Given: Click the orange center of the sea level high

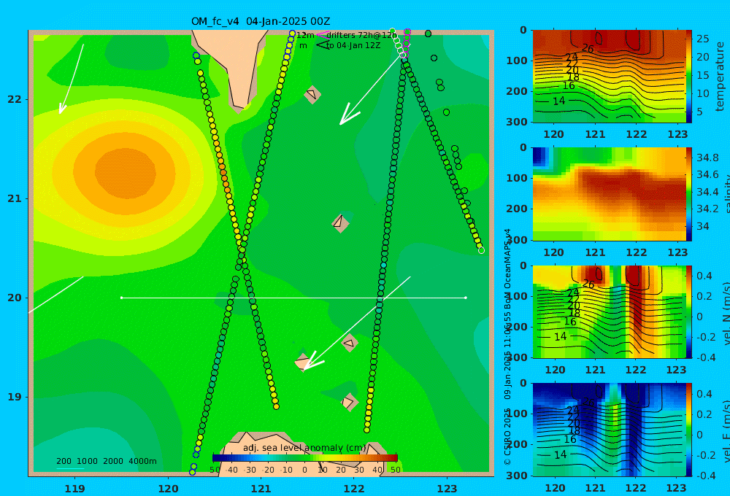Looking at the screenshot, I should [126, 171].
